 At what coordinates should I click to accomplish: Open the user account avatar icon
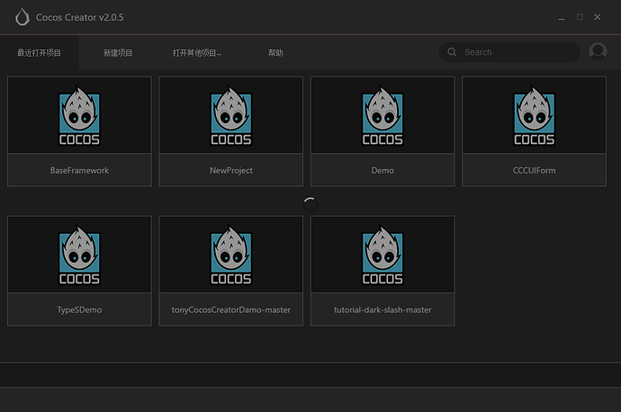pos(598,51)
